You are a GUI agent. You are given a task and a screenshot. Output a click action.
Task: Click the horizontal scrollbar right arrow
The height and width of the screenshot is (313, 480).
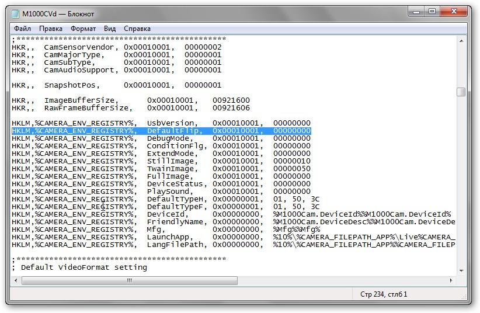pos(451,280)
